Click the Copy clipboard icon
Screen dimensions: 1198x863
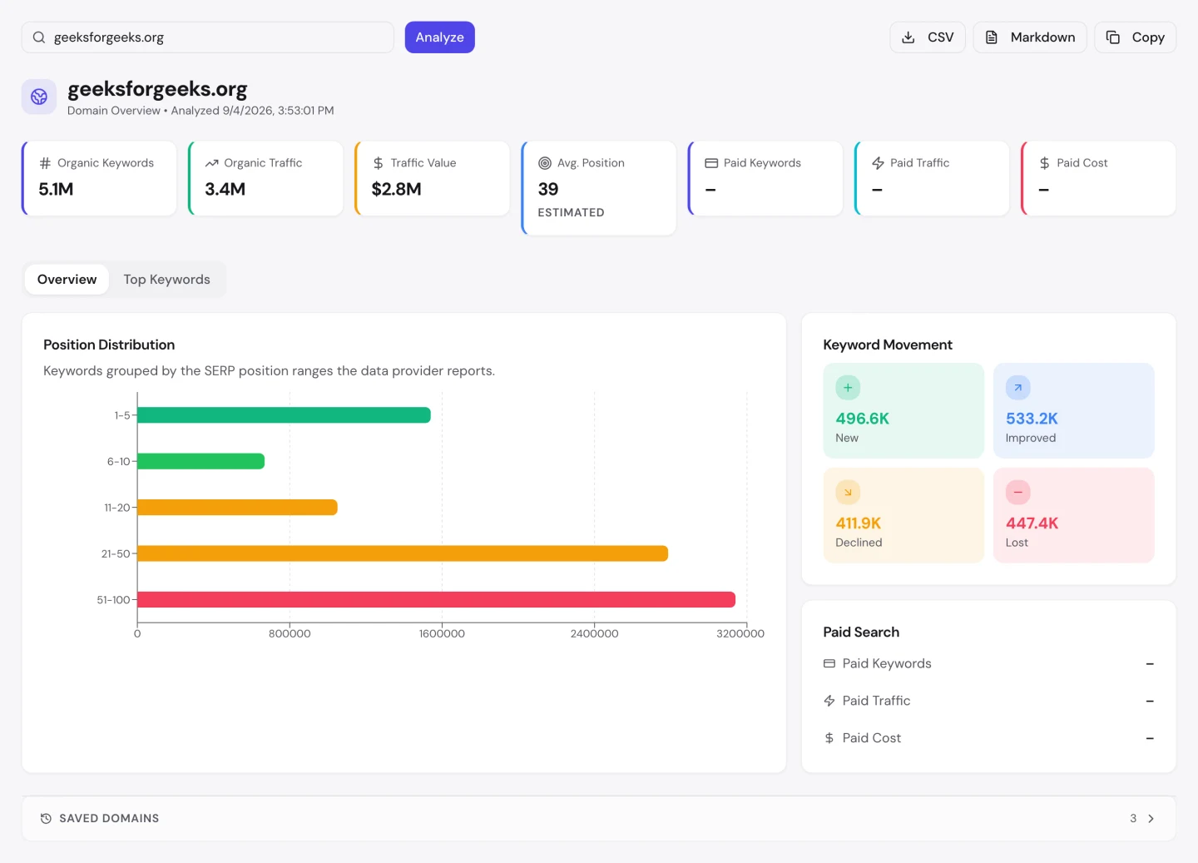[1113, 37]
